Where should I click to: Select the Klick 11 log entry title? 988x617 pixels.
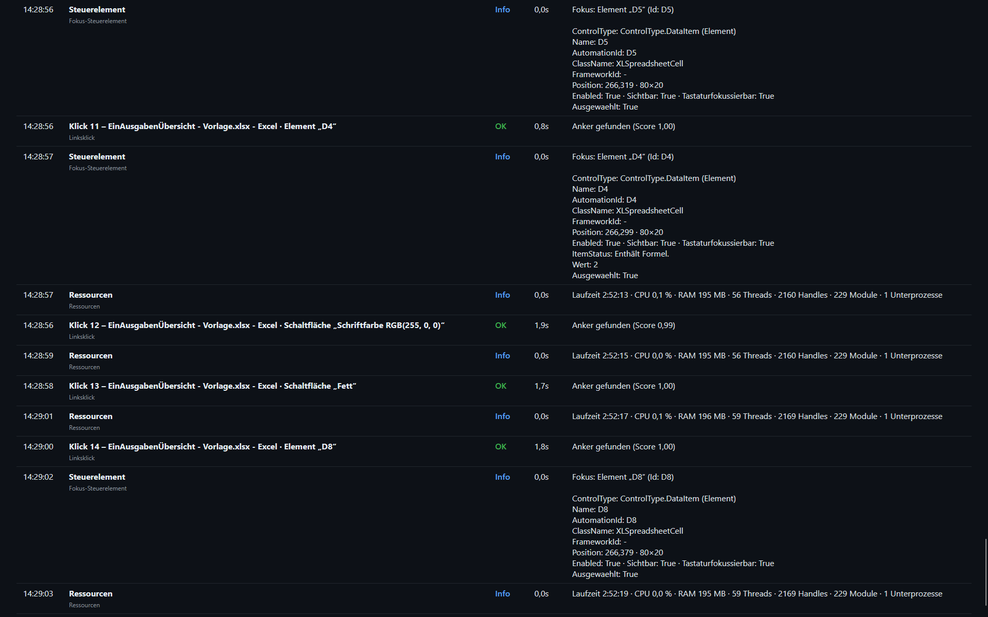point(202,126)
